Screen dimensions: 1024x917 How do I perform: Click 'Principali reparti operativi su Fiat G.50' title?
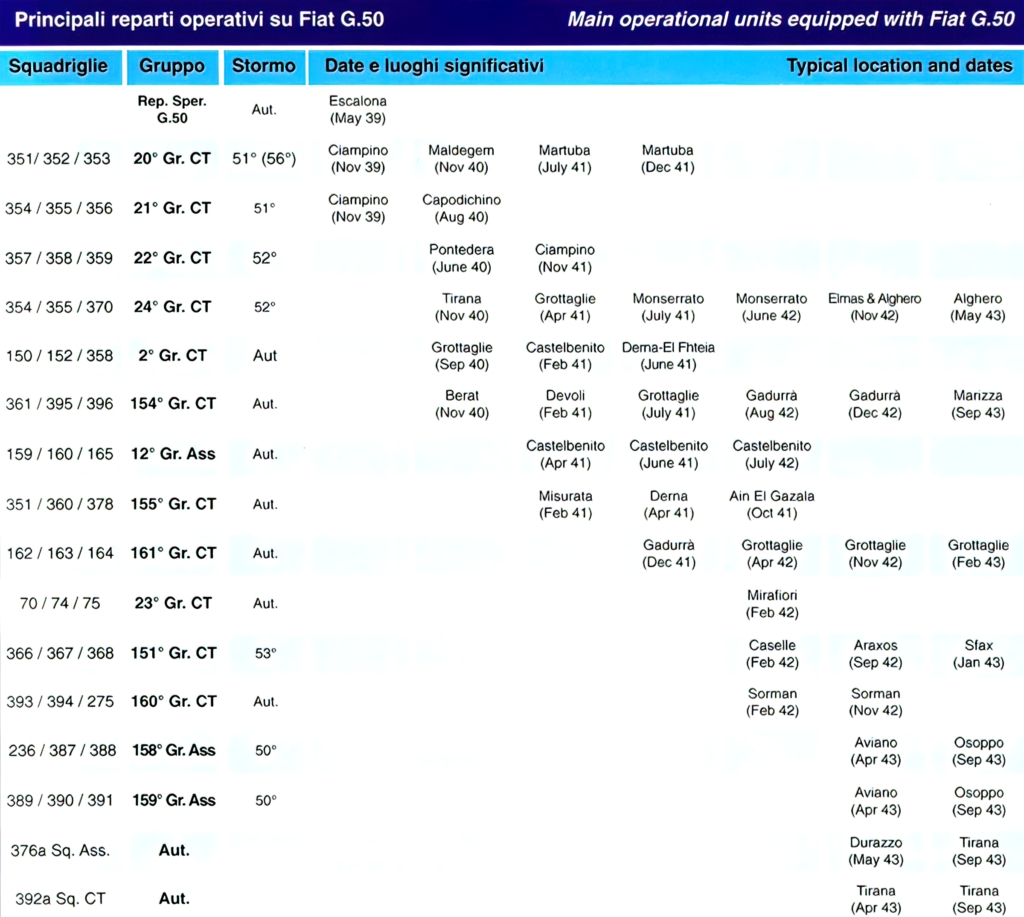(x=199, y=20)
